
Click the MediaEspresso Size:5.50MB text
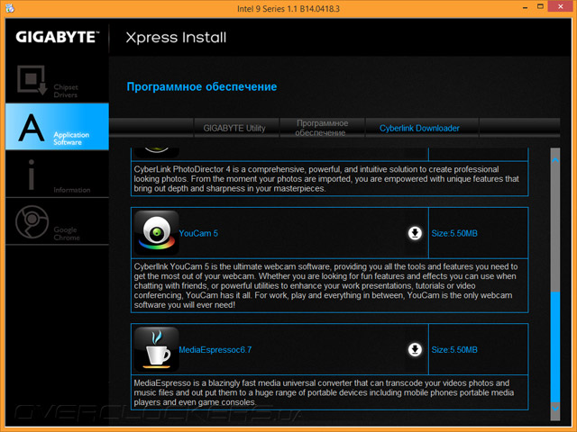point(454,350)
